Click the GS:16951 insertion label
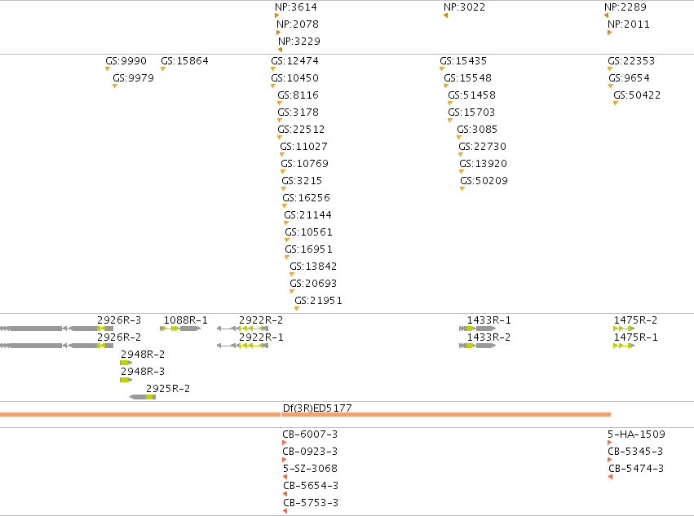Image resolution: width=694 pixels, height=516 pixels. [308, 249]
